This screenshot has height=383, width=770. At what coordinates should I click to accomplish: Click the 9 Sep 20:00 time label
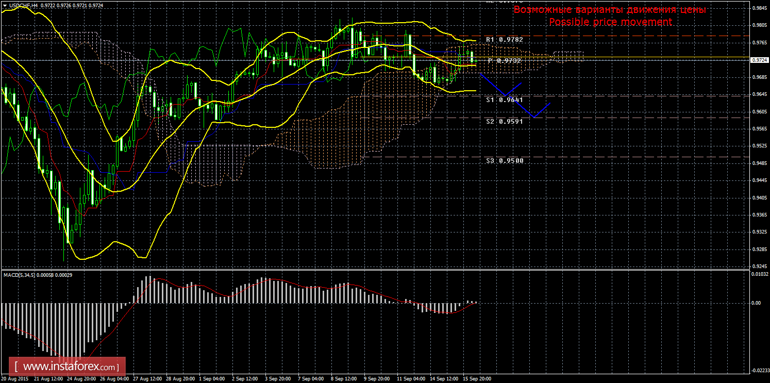pos(377,379)
